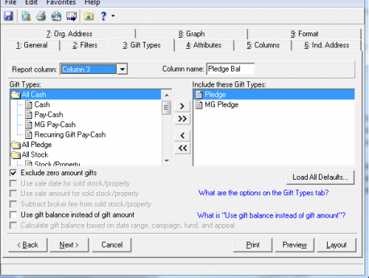Image resolution: width=369 pixels, height=278 pixels.
Task: Open the Report column dropdown
Action: (x=123, y=69)
